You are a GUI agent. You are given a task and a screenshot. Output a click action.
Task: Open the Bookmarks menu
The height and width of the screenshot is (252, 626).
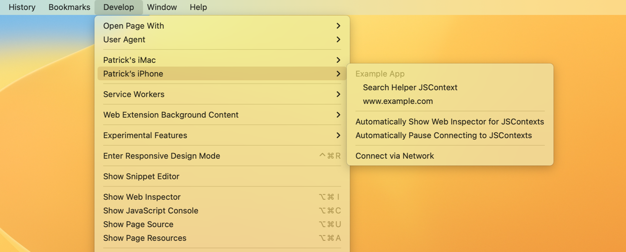[69, 7]
